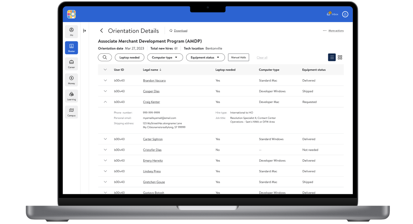Image resolution: width=413 pixels, height=224 pixels.
Task: Open Lindsey Press's profile link
Action: 152,171
